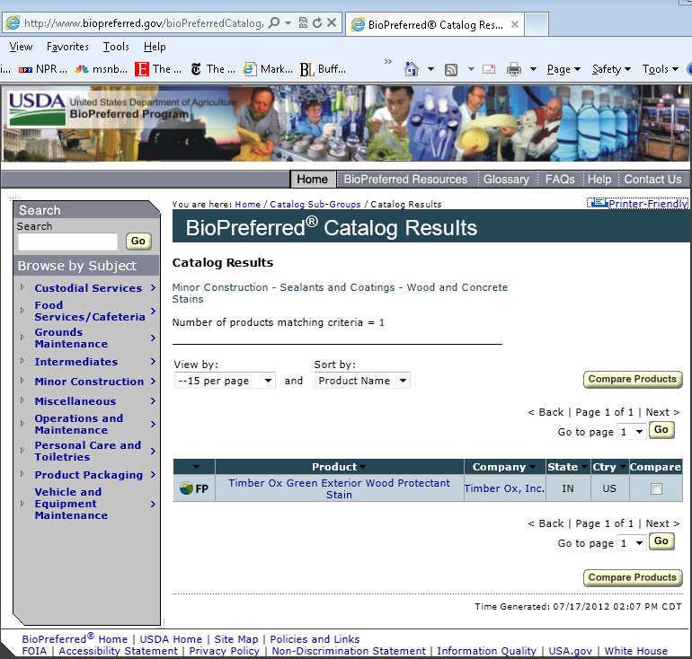Screen dimensions: 692x659
Task: Open the lower Go to page dropdown
Action: pyautogui.click(x=631, y=543)
